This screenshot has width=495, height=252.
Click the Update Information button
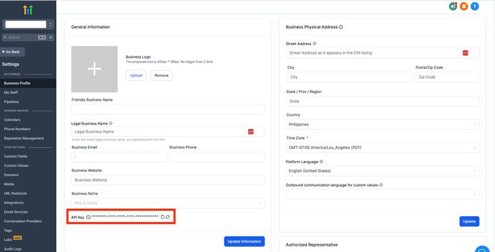(x=244, y=241)
